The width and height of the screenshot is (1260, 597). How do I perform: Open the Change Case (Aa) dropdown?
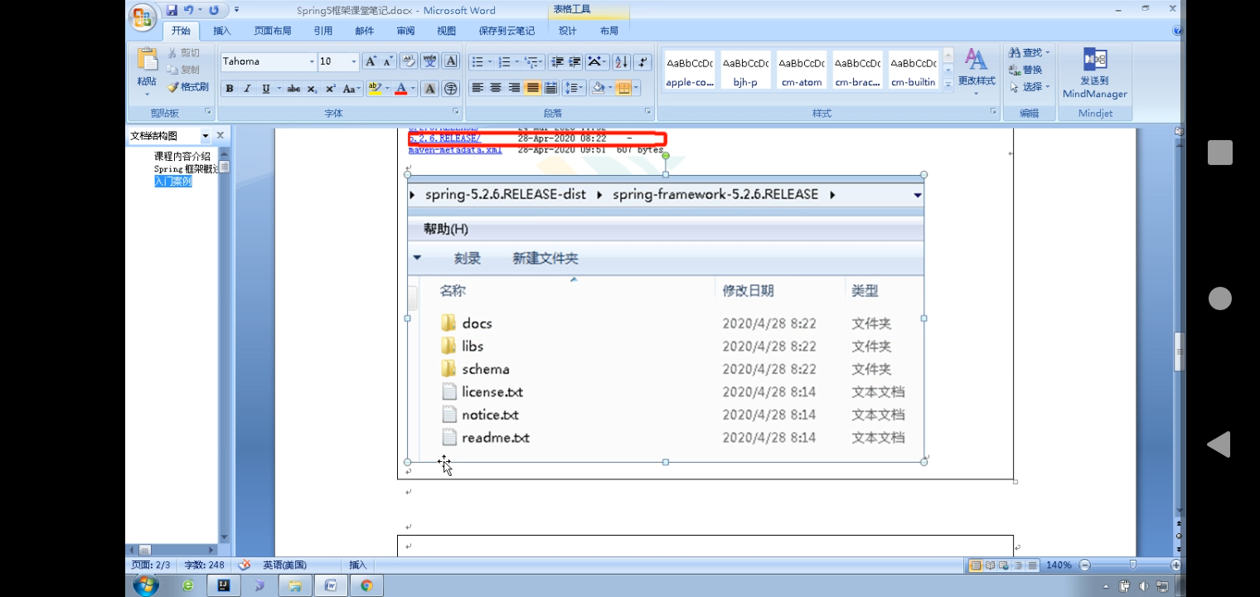click(x=351, y=89)
